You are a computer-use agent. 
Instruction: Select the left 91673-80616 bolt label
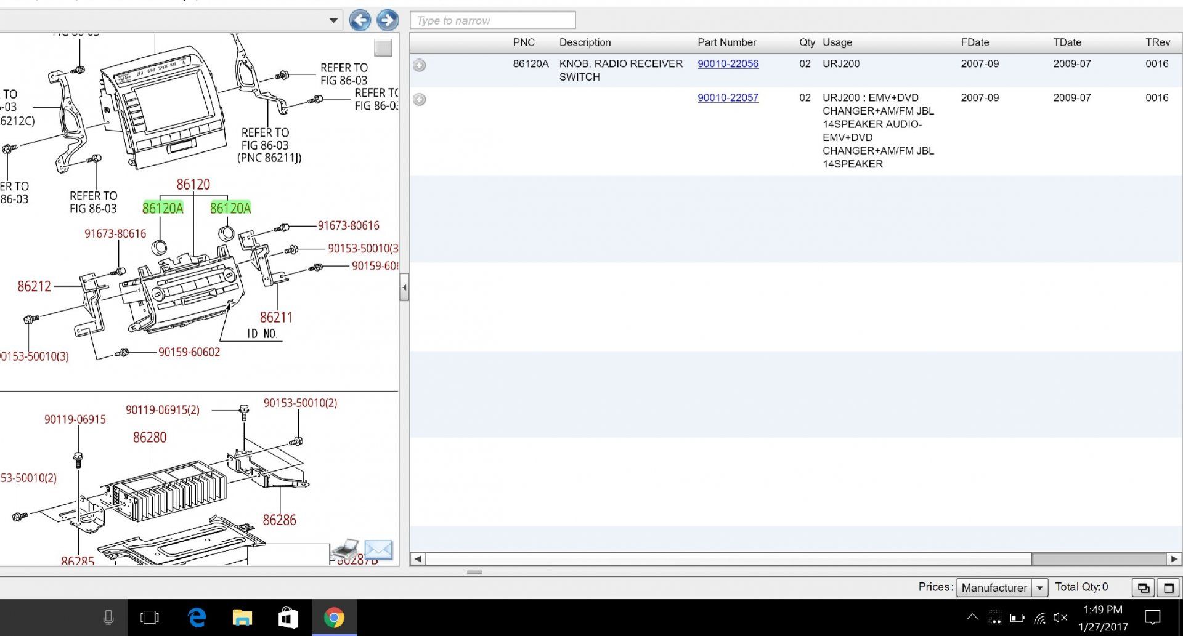tap(115, 234)
